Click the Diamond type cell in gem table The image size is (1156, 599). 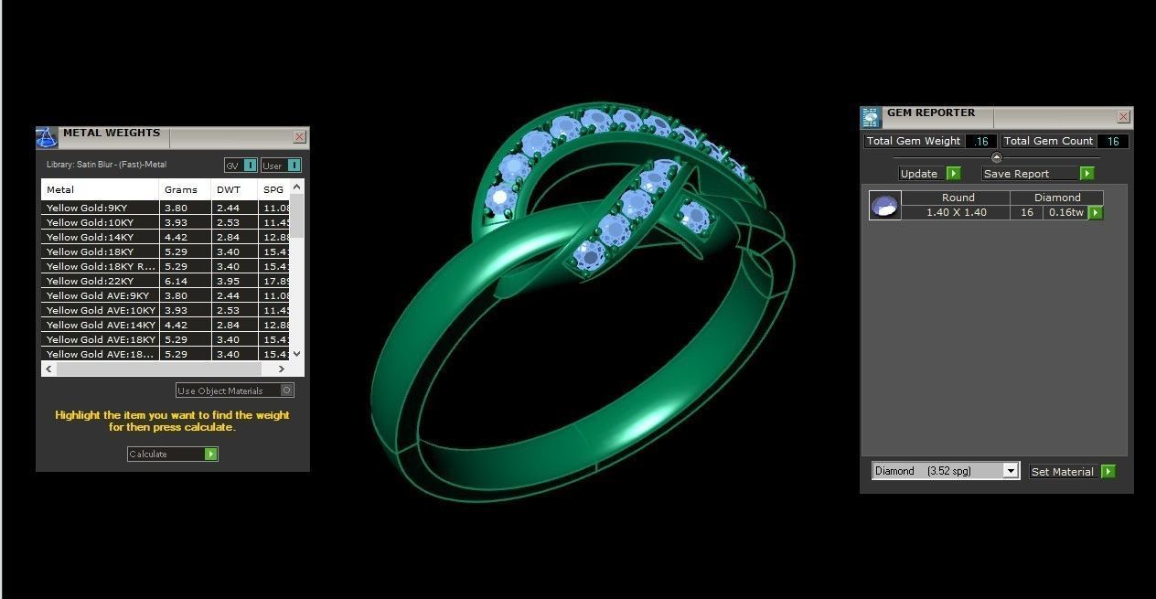pyautogui.click(x=1057, y=198)
